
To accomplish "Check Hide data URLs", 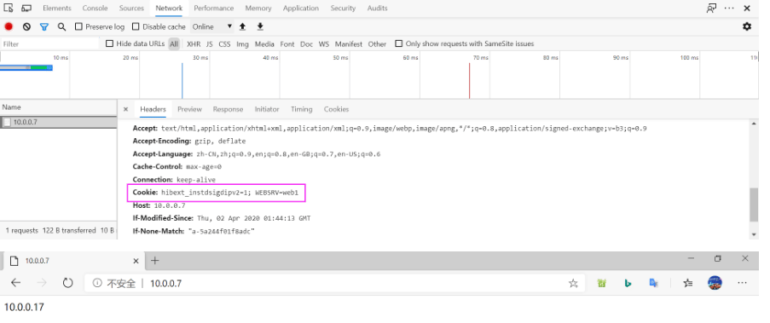I will click(109, 43).
